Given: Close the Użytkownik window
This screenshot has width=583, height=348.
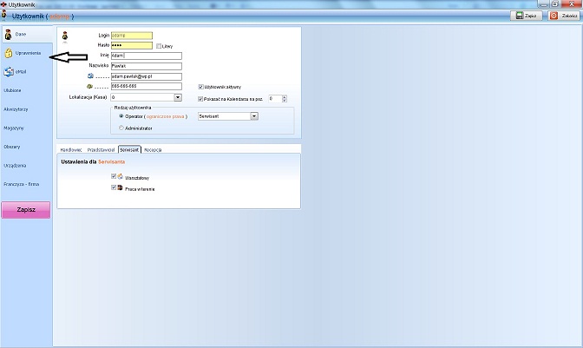Looking at the screenshot, I should tap(572, 3).
